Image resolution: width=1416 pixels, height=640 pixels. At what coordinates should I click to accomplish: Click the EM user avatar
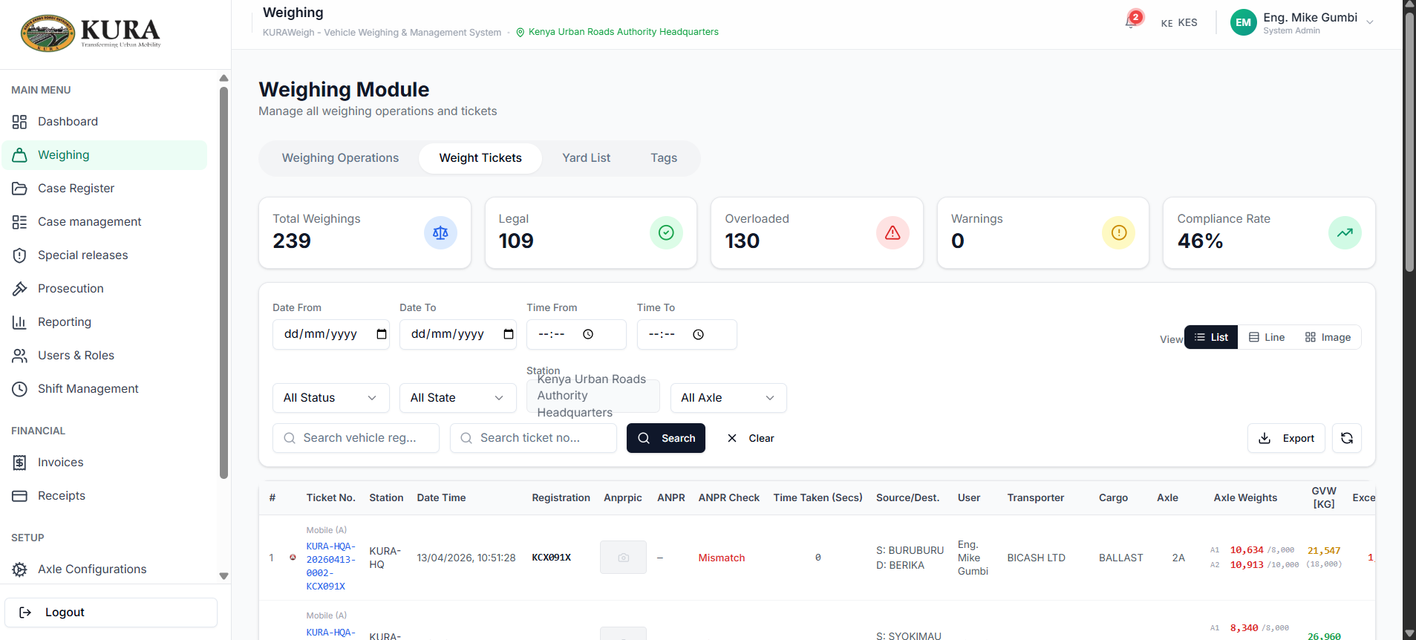pyautogui.click(x=1244, y=22)
